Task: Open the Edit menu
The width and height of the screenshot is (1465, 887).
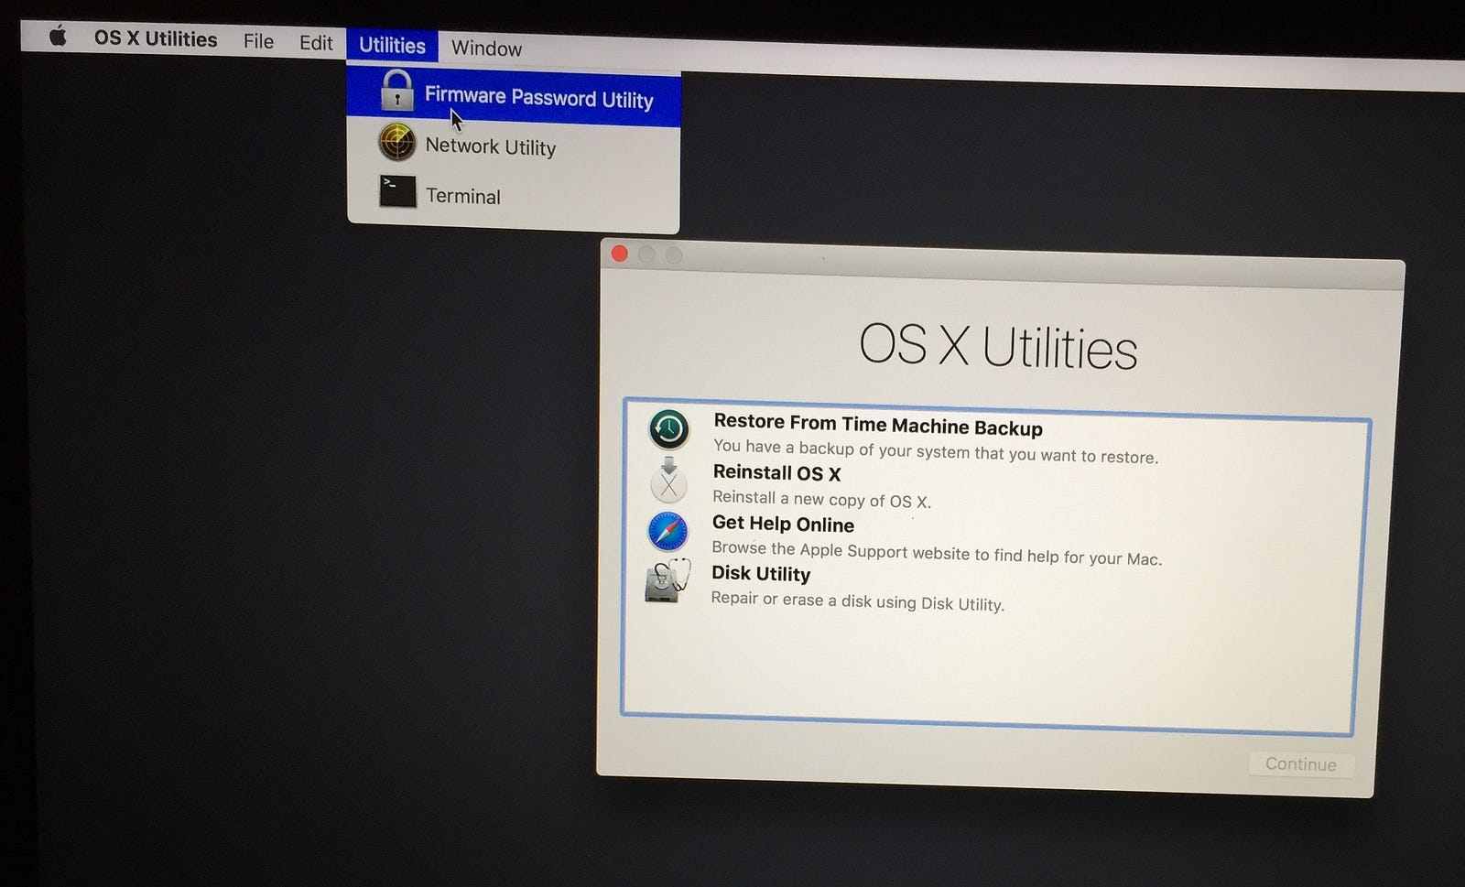Action: point(316,43)
